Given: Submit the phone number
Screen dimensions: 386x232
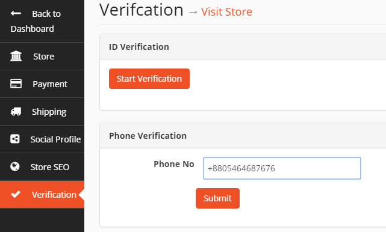Looking at the screenshot, I should point(217,198).
